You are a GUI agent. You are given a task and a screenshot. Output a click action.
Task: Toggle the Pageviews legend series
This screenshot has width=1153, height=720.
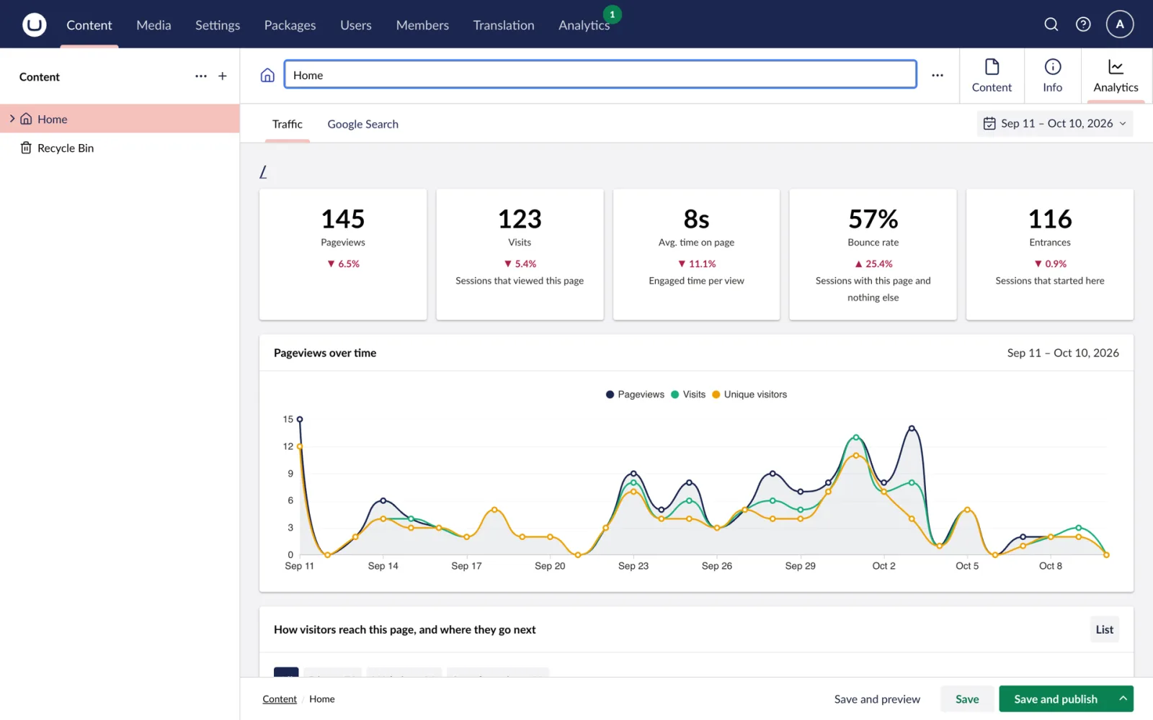[635, 395]
